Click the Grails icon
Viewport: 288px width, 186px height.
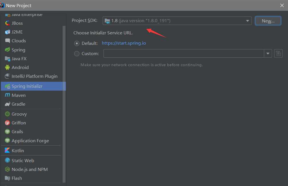coord(7,131)
